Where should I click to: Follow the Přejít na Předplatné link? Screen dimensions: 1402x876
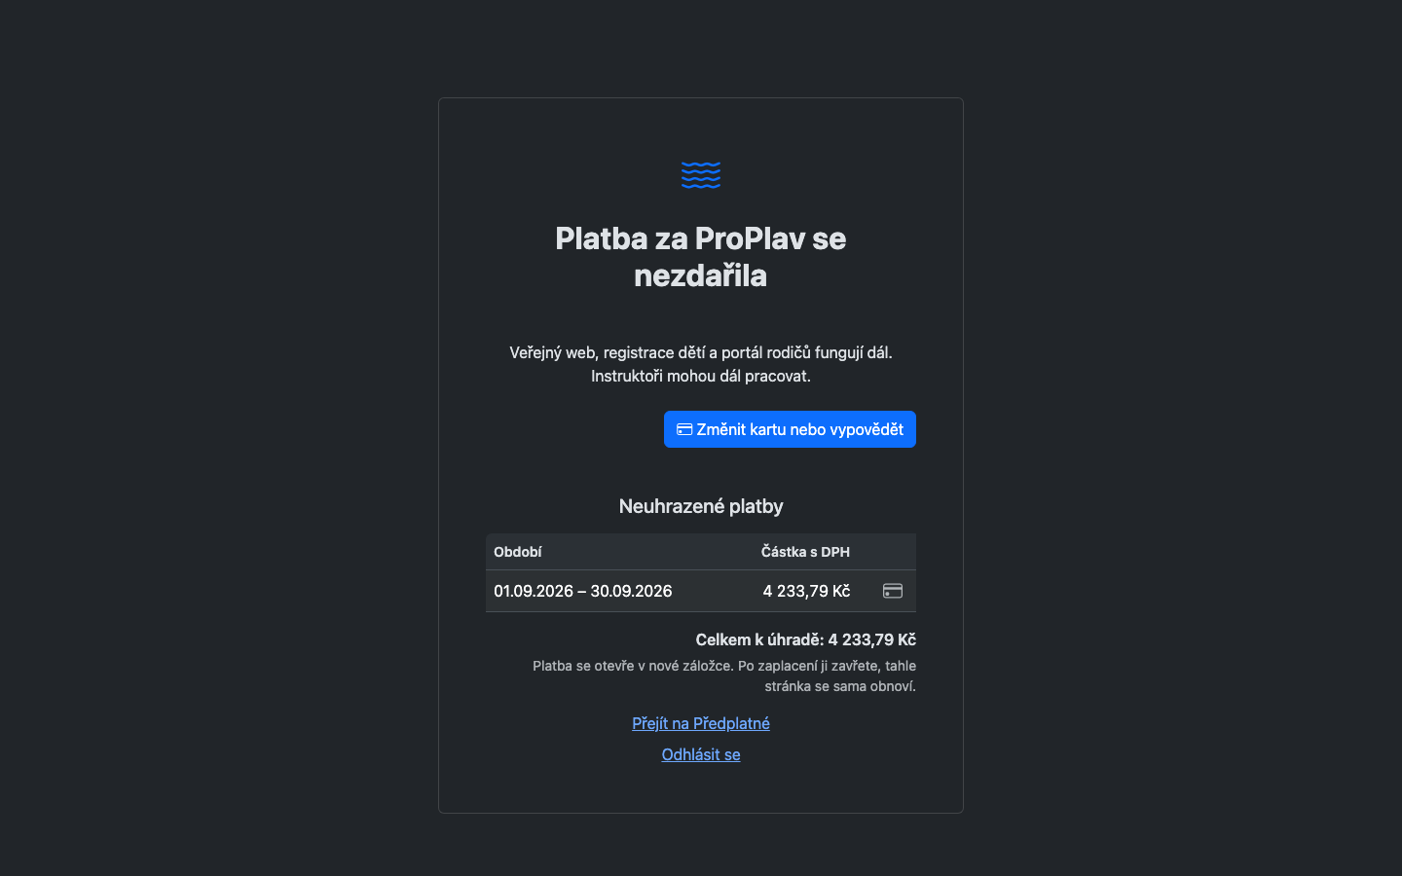pos(701,723)
